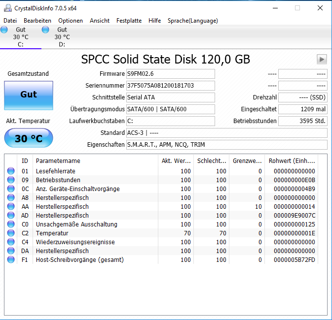Click status orb for row ID AA
Image resolution: width=332 pixels, height=320 pixels.
point(11,206)
